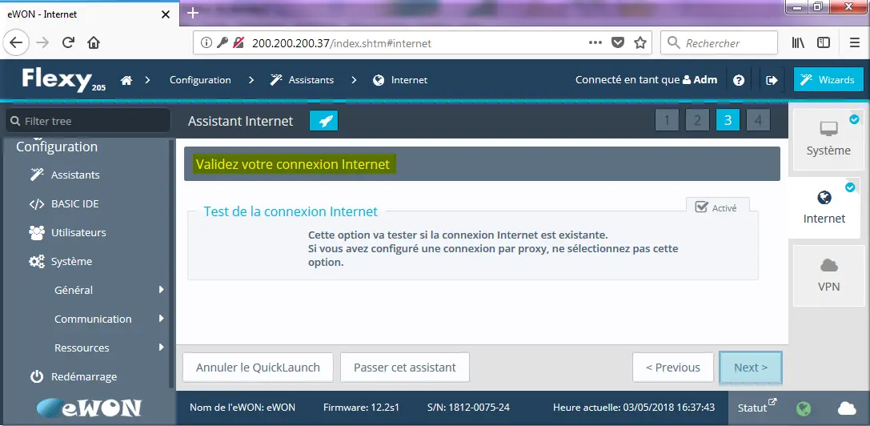Click the browser Back arrow
Image resolution: width=870 pixels, height=426 pixels.
click(x=16, y=42)
